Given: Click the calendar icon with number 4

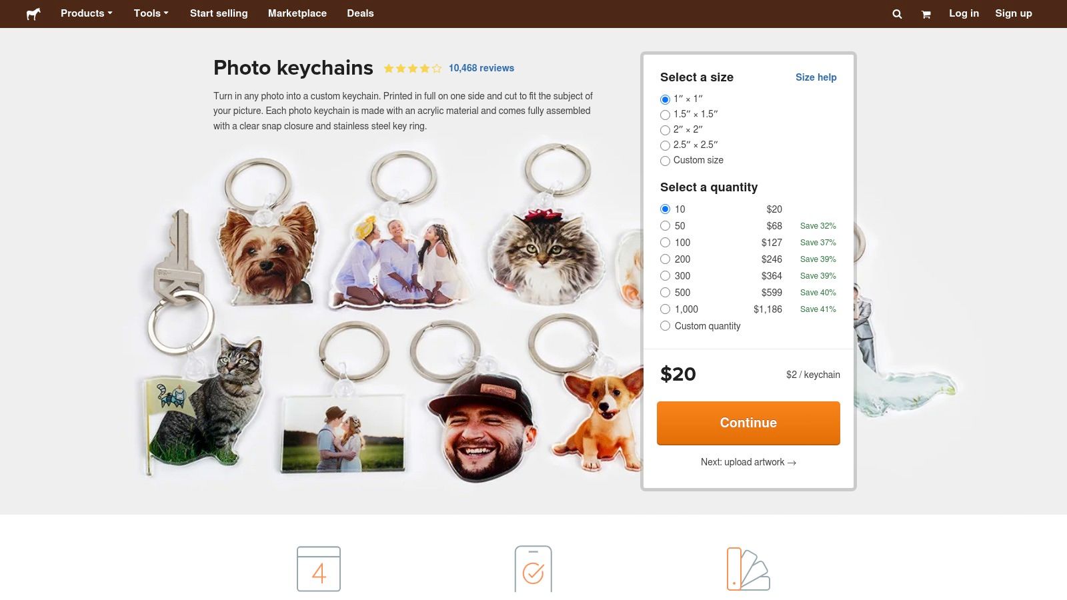Looking at the screenshot, I should 319,569.
